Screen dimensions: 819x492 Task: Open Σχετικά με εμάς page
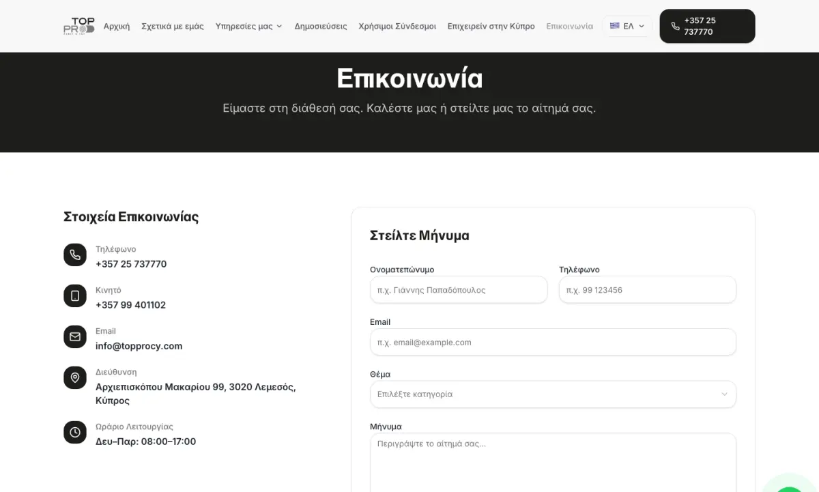pos(173,26)
